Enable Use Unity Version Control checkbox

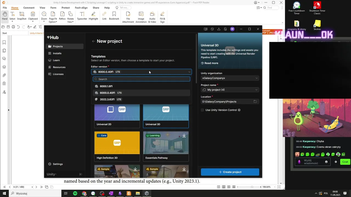pos(202,110)
